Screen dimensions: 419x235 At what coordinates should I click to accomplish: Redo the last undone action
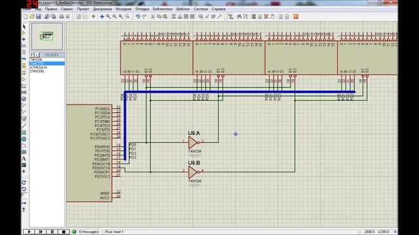(x=144, y=16)
